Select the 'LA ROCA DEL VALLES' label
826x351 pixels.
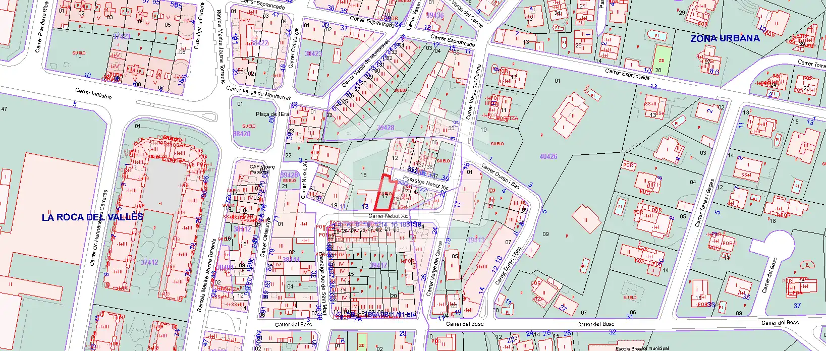pos(93,217)
